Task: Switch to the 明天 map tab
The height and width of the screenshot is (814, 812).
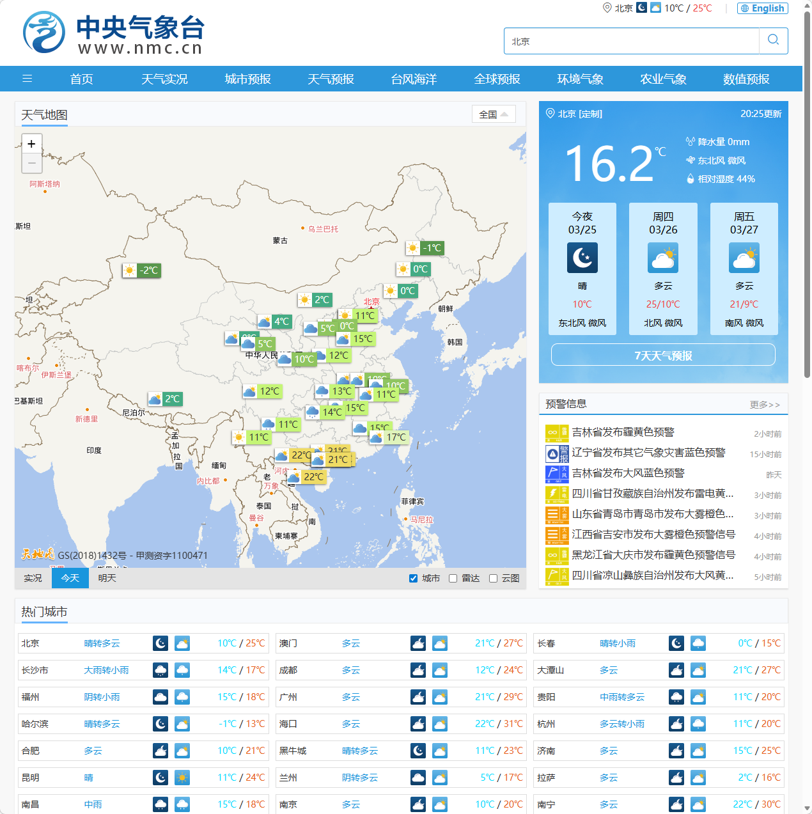Action: tap(106, 577)
